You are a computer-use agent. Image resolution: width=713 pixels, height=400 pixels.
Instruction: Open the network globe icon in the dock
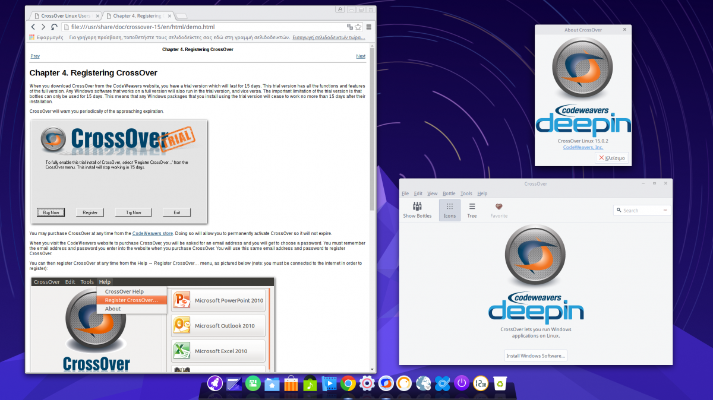click(x=424, y=383)
